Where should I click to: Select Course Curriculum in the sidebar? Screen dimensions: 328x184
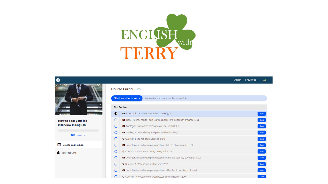click(x=79, y=145)
